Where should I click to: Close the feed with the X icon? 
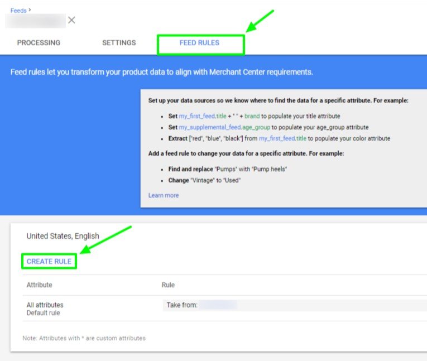(x=71, y=21)
